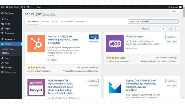The image size is (185, 104).
Task: Expand the Help dropdown tab
Action: pyautogui.click(x=175, y=11)
